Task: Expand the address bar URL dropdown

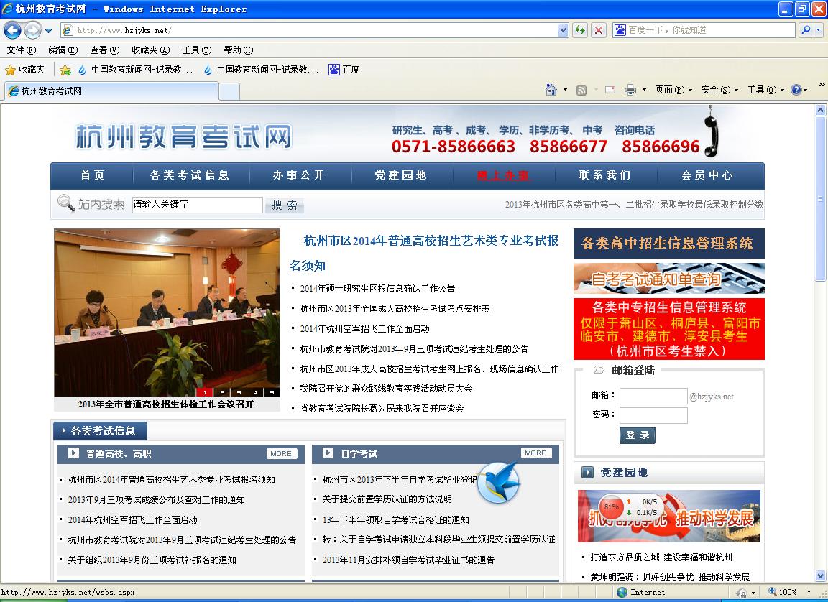Action: tap(563, 30)
